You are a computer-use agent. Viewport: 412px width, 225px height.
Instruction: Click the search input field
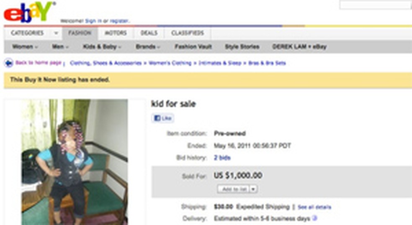click(x=375, y=5)
